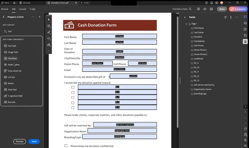The width and height of the screenshot is (249, 148).
Task: Select All tools menu item
Action: point(5,9)
